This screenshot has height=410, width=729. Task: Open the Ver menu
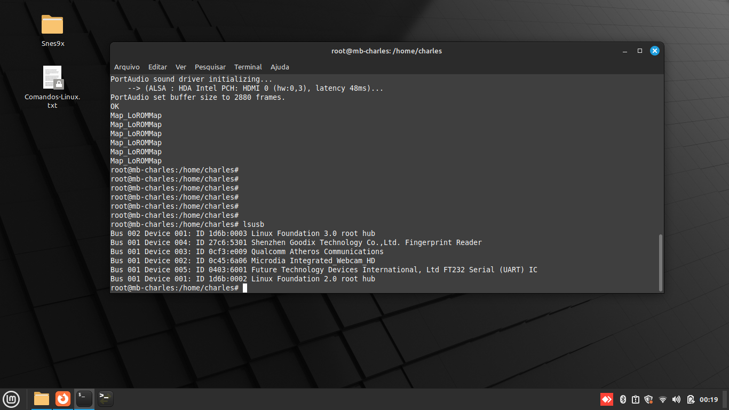click(x=181, y=67)
